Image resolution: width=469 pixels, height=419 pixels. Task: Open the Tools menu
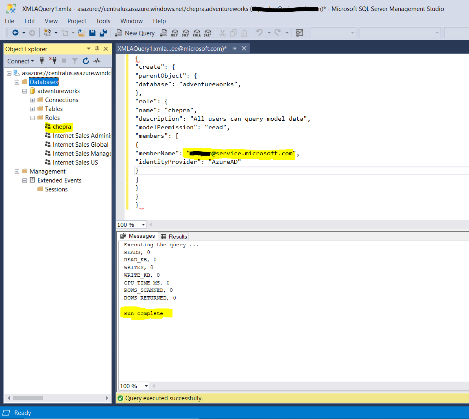pyautogui.click(x=103, y=21)
